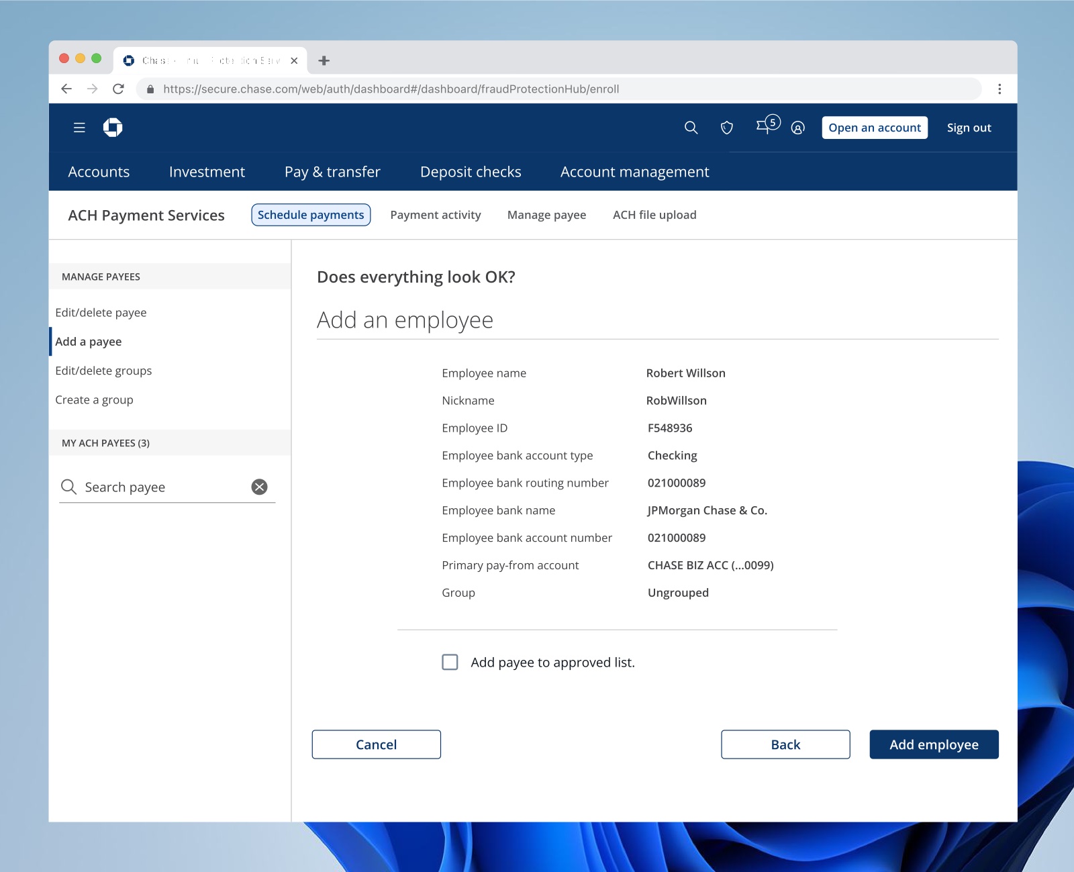This screenshot has width=1074, height=872.
Task: Select the Schedule payments tab
Action: click(x=311, y=215)
